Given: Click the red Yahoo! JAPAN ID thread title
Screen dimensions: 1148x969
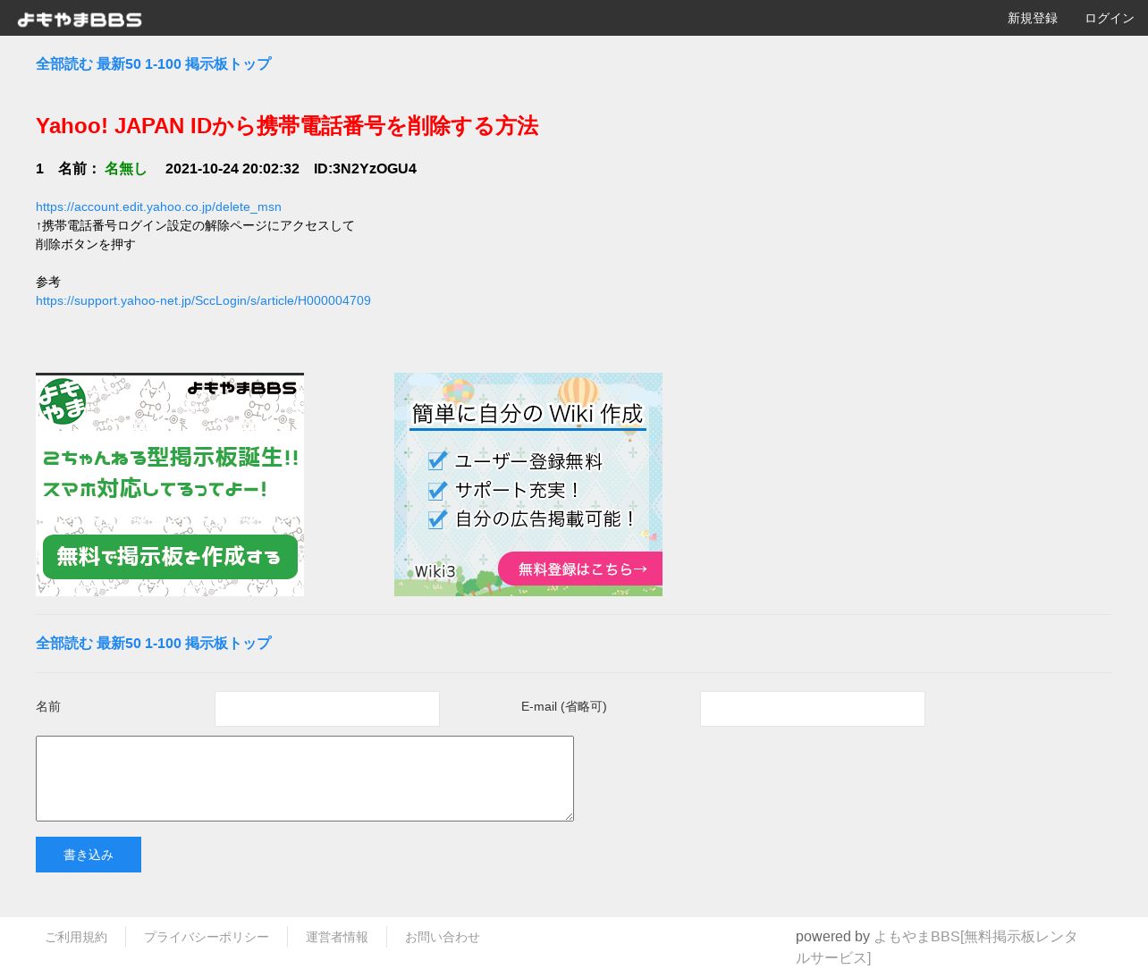Looking at the screenshot, I should (x=287, y=126).
